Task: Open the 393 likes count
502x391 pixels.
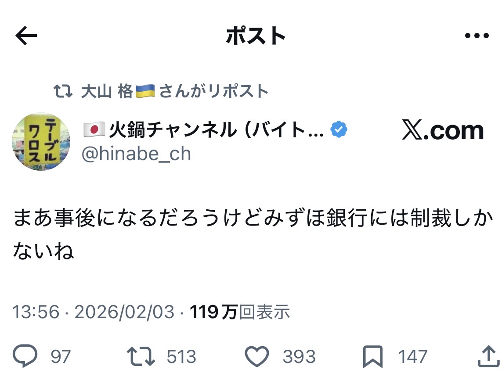Action: [x=299, y=356]
